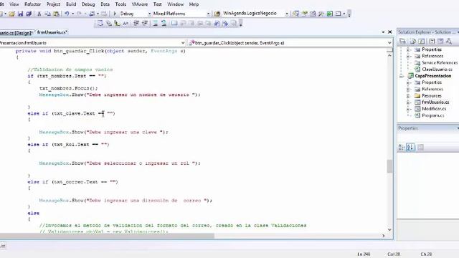The image size is (459, 258).
Task: Open the Project menu
Action: (x=53, y=4)
